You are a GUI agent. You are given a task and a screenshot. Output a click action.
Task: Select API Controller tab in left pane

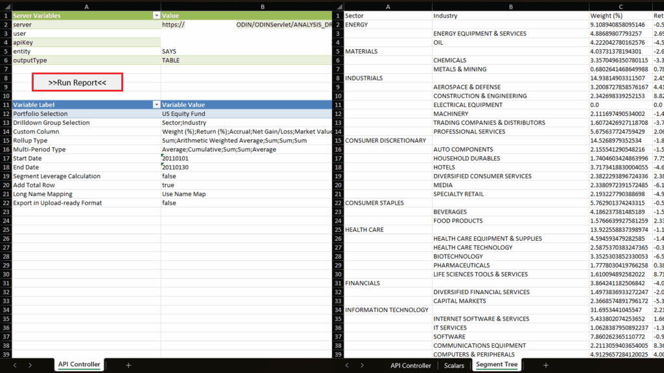click(79, 365)
